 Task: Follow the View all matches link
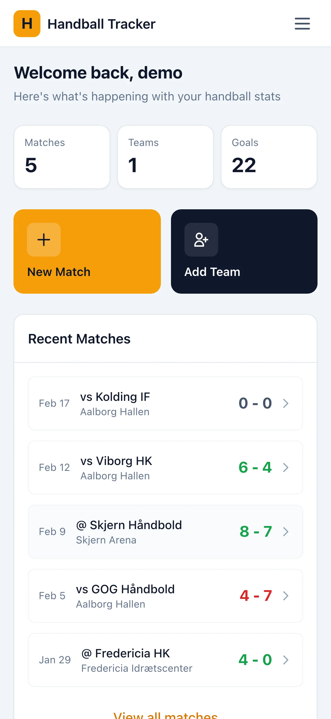click(x=165, y=715)
